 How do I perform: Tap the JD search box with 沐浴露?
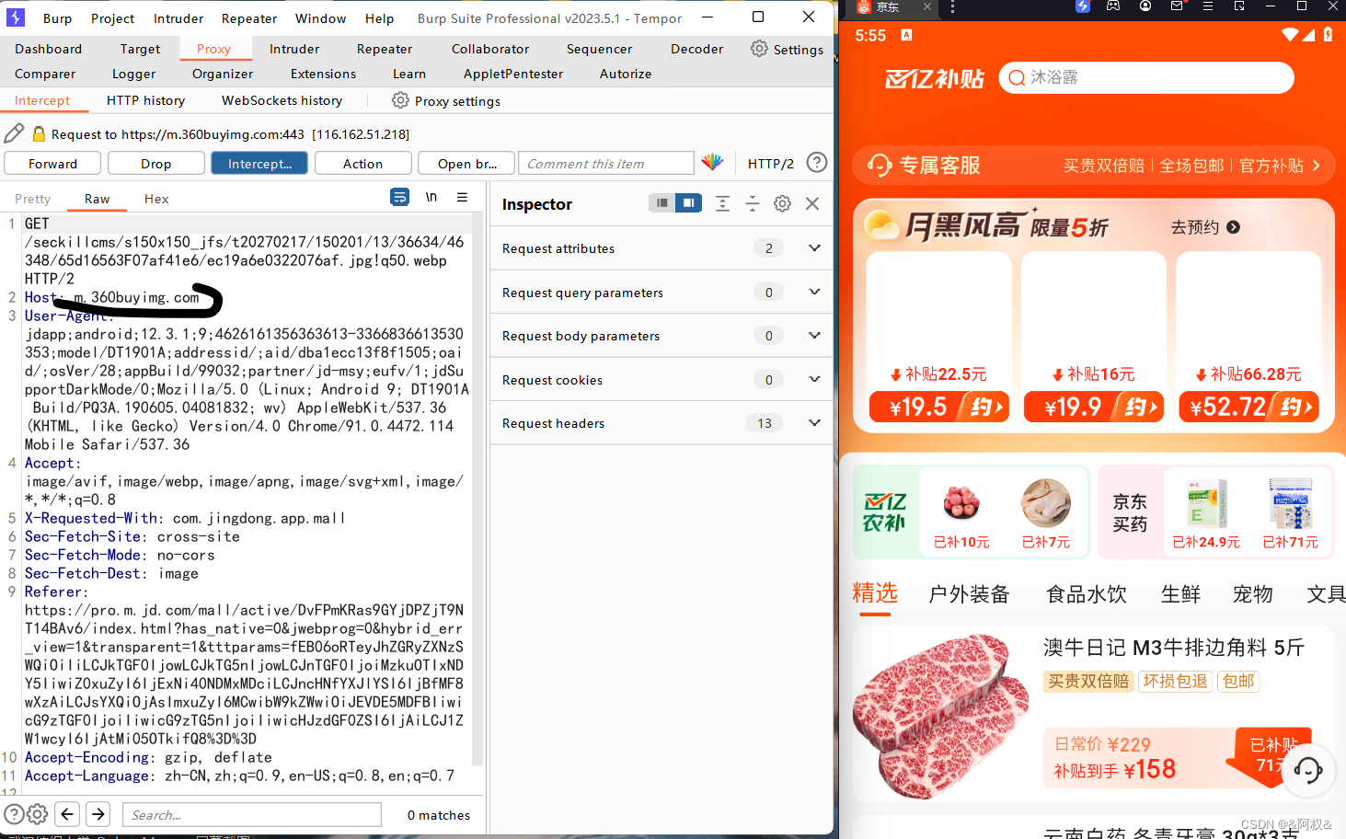pyautogui.click(x=1146, y=77)
